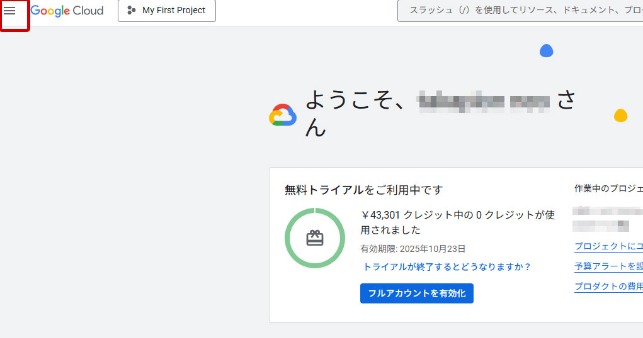Image resolution: width=643 pixels, height=338 pixels.
Task: Select 作業中のプロジェ heading text
Action: 608,188
